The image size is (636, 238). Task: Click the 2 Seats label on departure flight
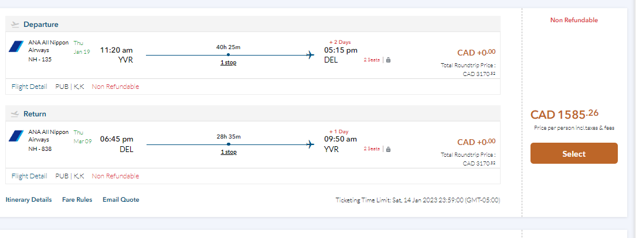pyautogui.click(x=372, y=60)
